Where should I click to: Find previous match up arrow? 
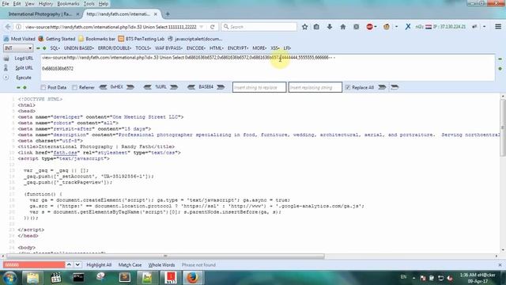tap(69, 265)
